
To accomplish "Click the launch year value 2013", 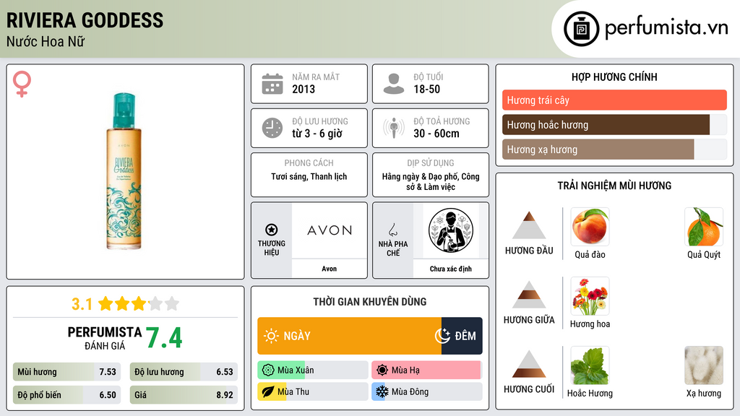I will coord(304,89).
